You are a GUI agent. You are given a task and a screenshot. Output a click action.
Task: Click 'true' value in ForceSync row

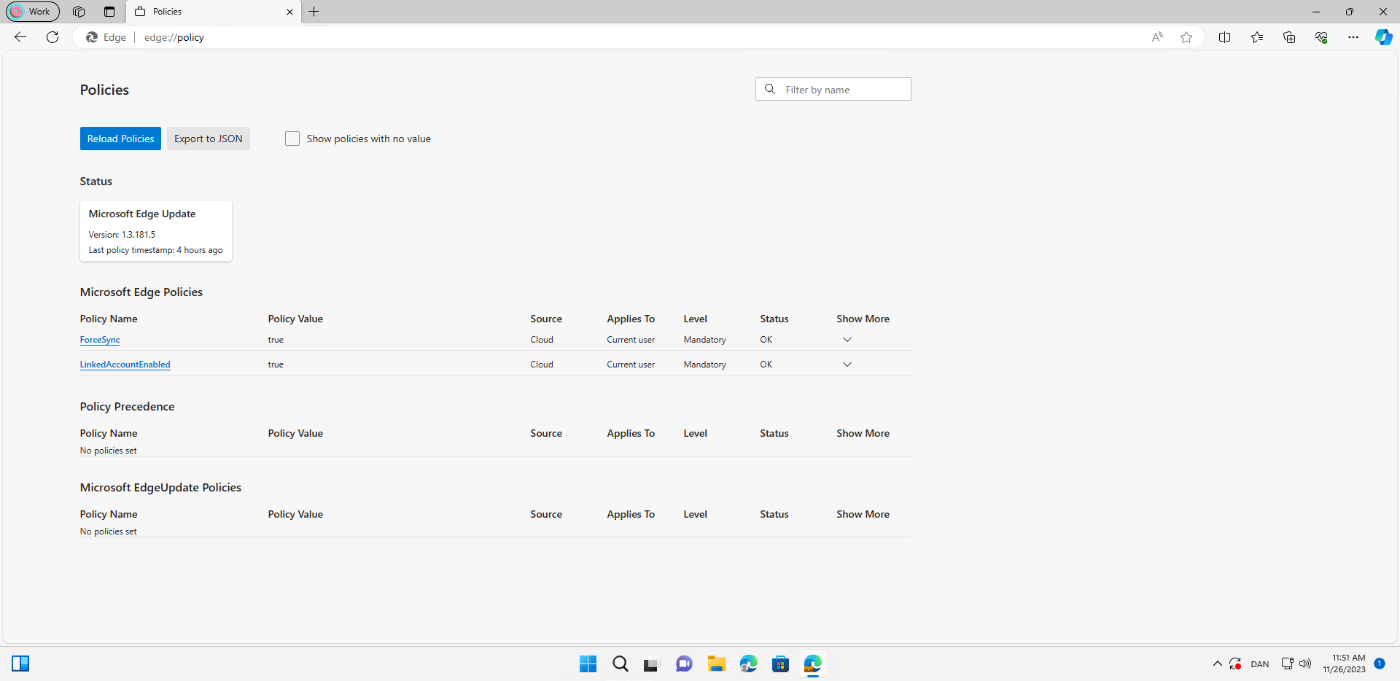pos(276,340)
